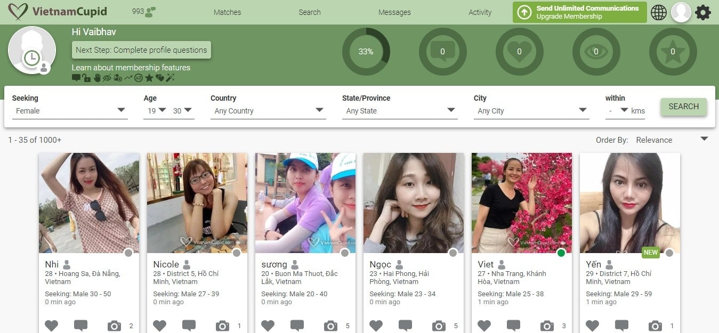Go to the Matches tab

click(227, 12)
